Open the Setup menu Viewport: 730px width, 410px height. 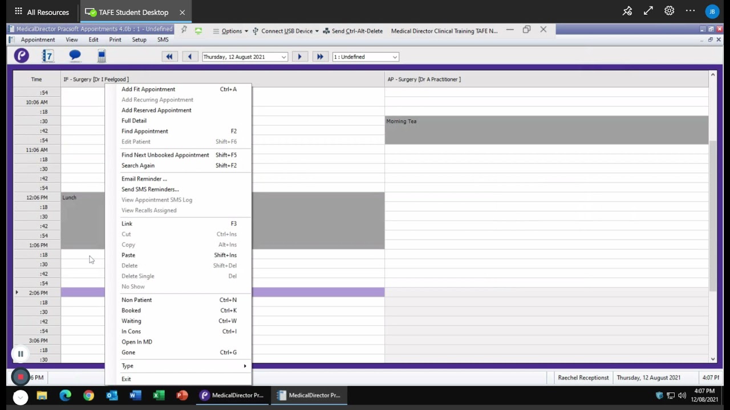139,40
